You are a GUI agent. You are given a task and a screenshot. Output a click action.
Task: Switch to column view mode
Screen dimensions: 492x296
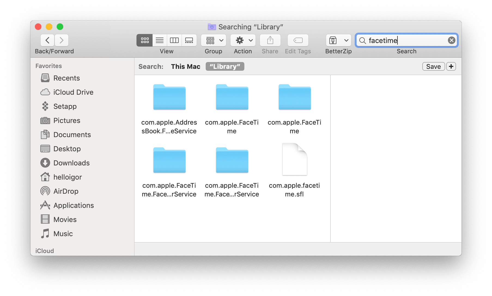(174, 40)
